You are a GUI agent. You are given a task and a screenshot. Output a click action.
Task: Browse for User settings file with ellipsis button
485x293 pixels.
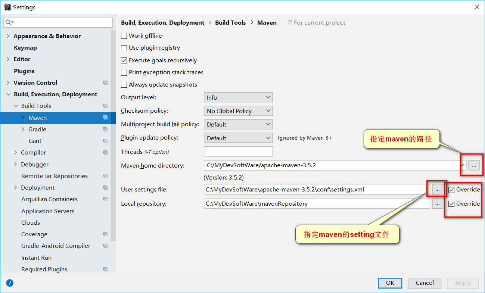click(438, 190)
